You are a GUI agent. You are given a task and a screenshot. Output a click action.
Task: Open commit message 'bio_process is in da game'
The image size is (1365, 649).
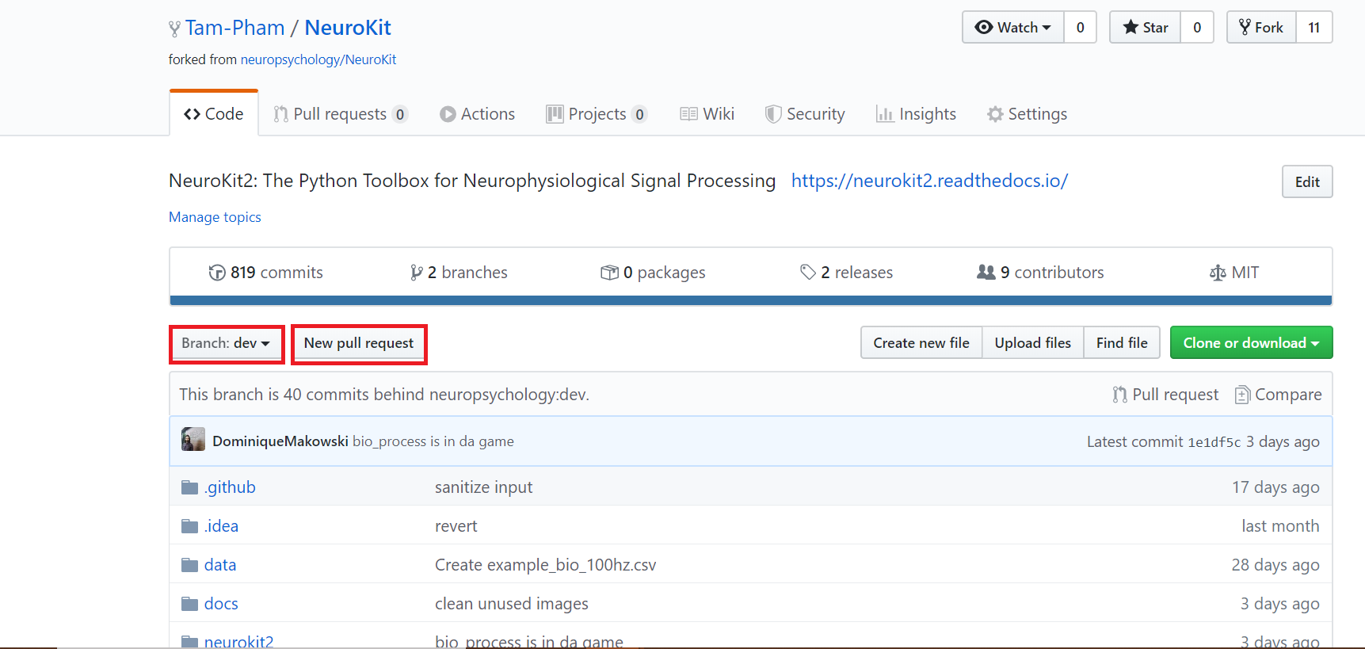(433, 441)
